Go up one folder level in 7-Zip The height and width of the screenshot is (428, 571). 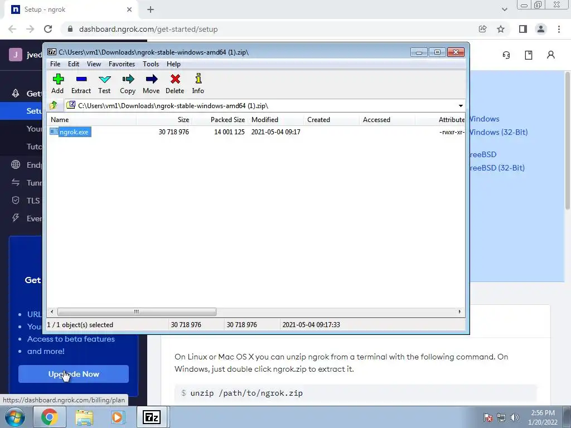click(54, 105)
